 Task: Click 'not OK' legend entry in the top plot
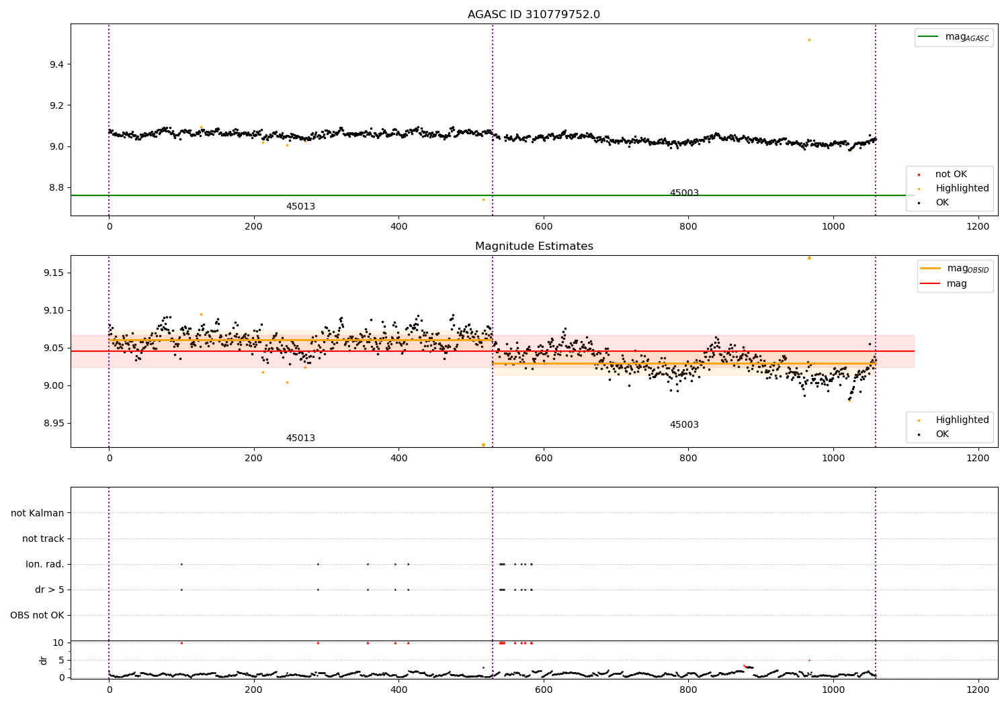(x=951, y=175)
